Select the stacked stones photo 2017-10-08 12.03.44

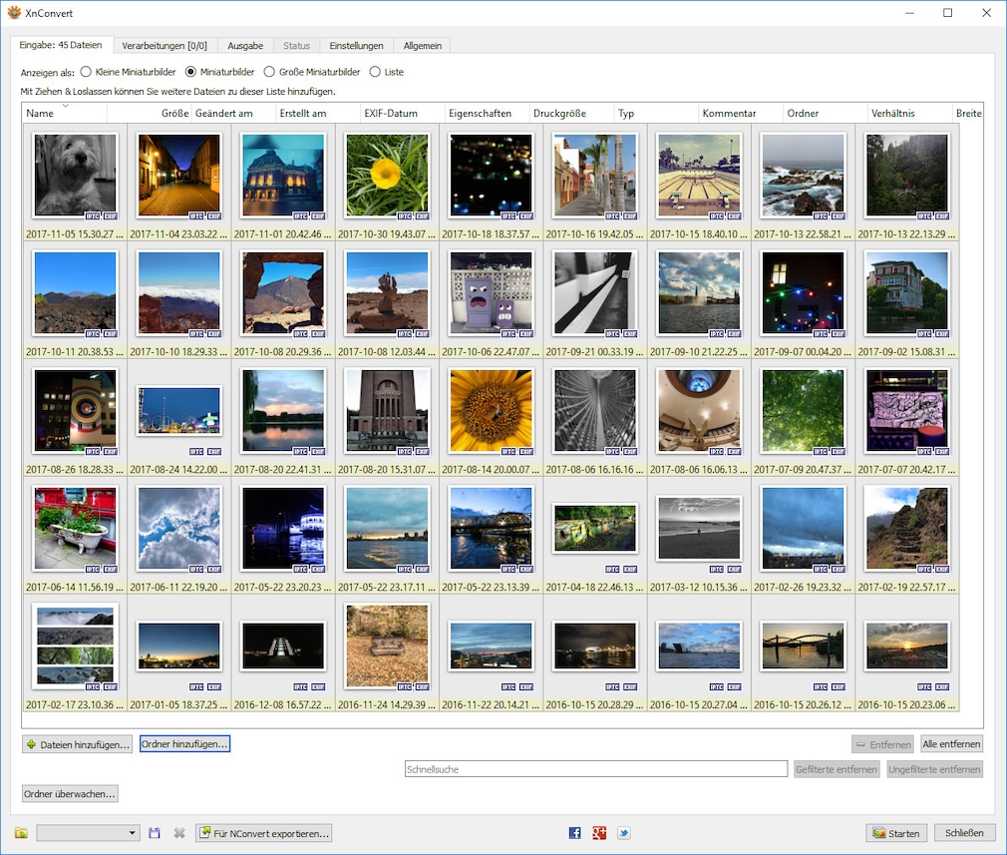point(387,293)
